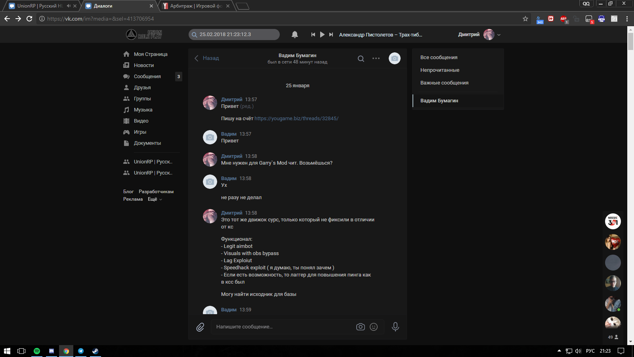Expand the Ещё footer dropdown
Image resolution: width=634 pixels, height=357 pixels.
(155, 199)
